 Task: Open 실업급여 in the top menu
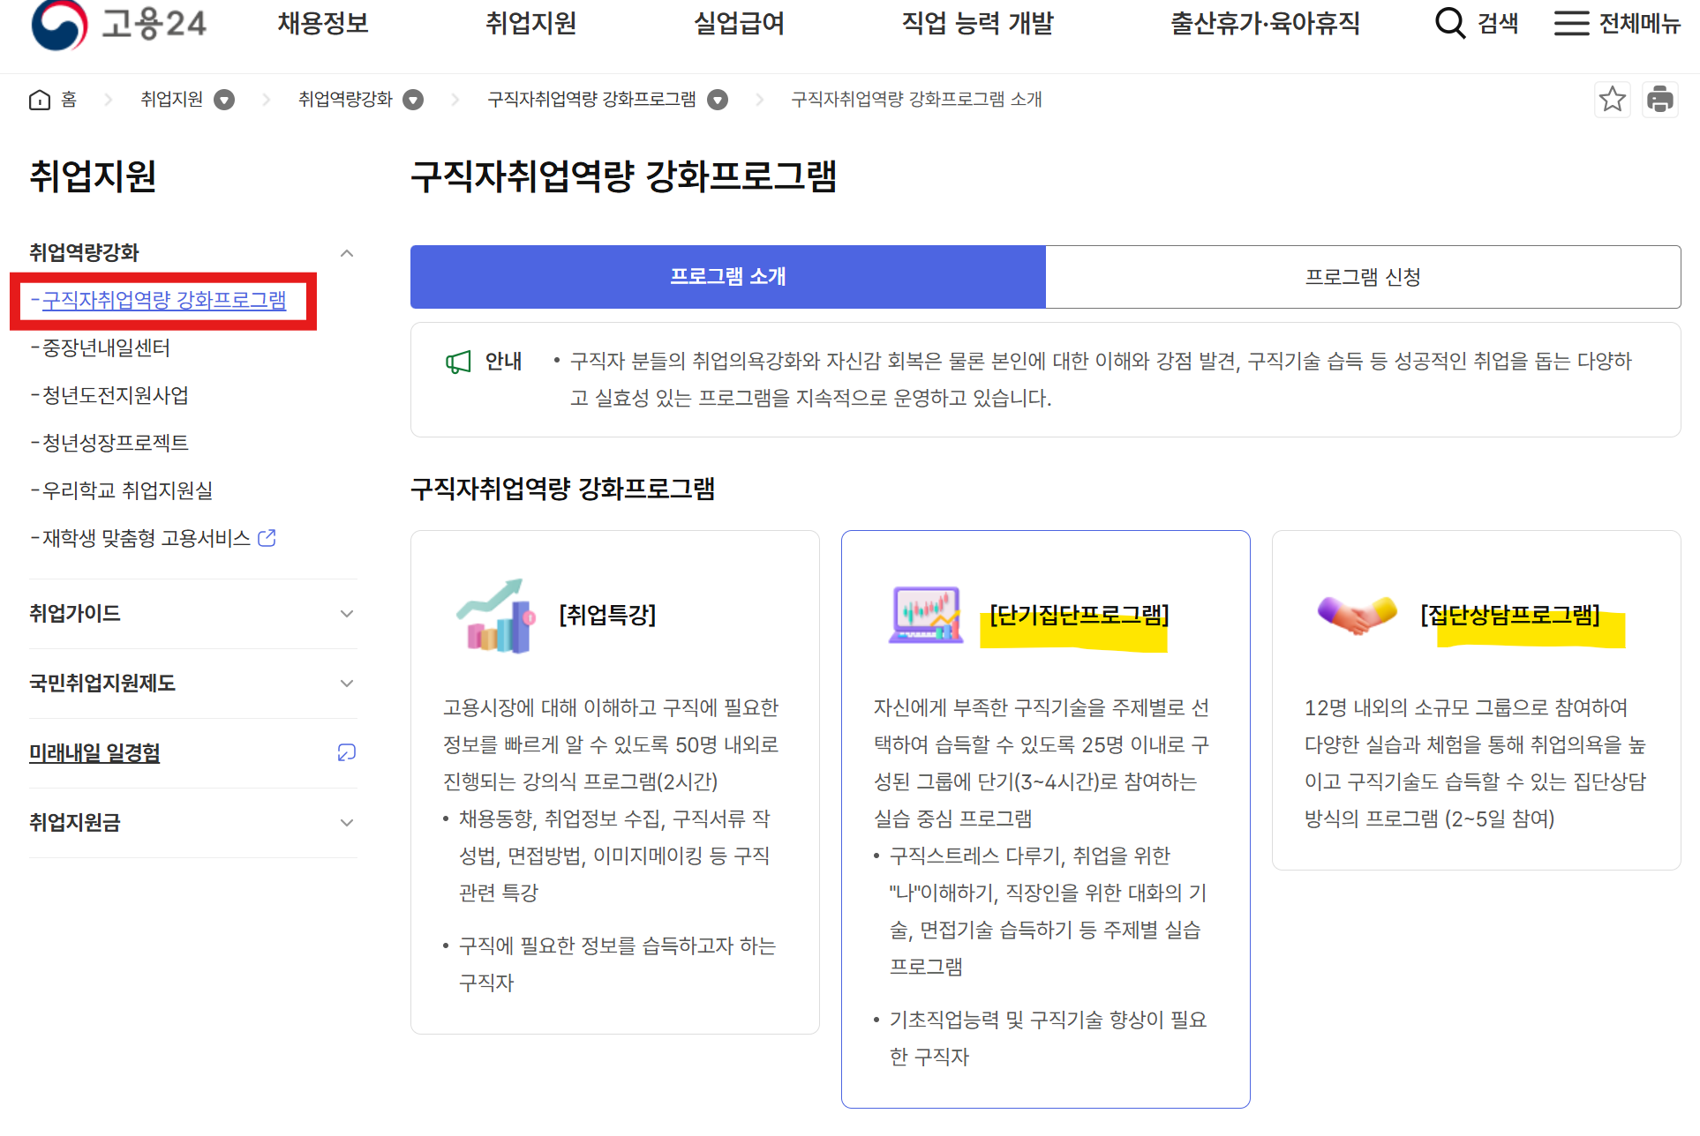739,24
